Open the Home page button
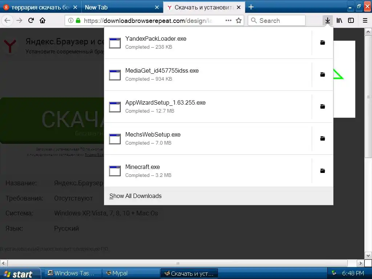The width and height of the screenshot is (372, 279). [x=43, y=20]
